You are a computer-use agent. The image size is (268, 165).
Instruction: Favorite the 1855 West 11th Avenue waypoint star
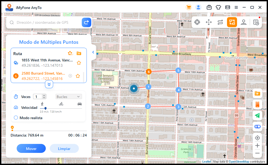coord(79,63)
